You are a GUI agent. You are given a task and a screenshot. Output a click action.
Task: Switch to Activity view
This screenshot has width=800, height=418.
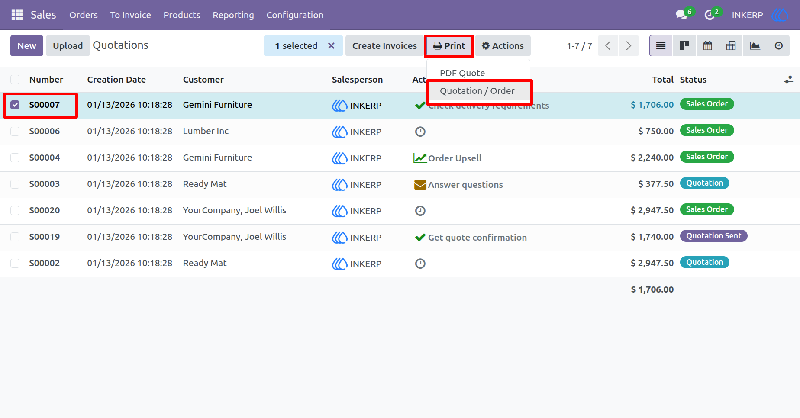(779, 46)
